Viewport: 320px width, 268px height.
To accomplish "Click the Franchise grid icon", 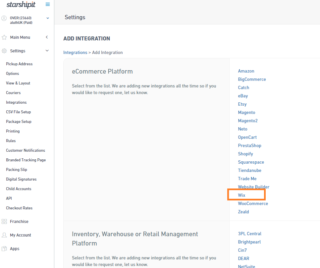I will [4, 222].
